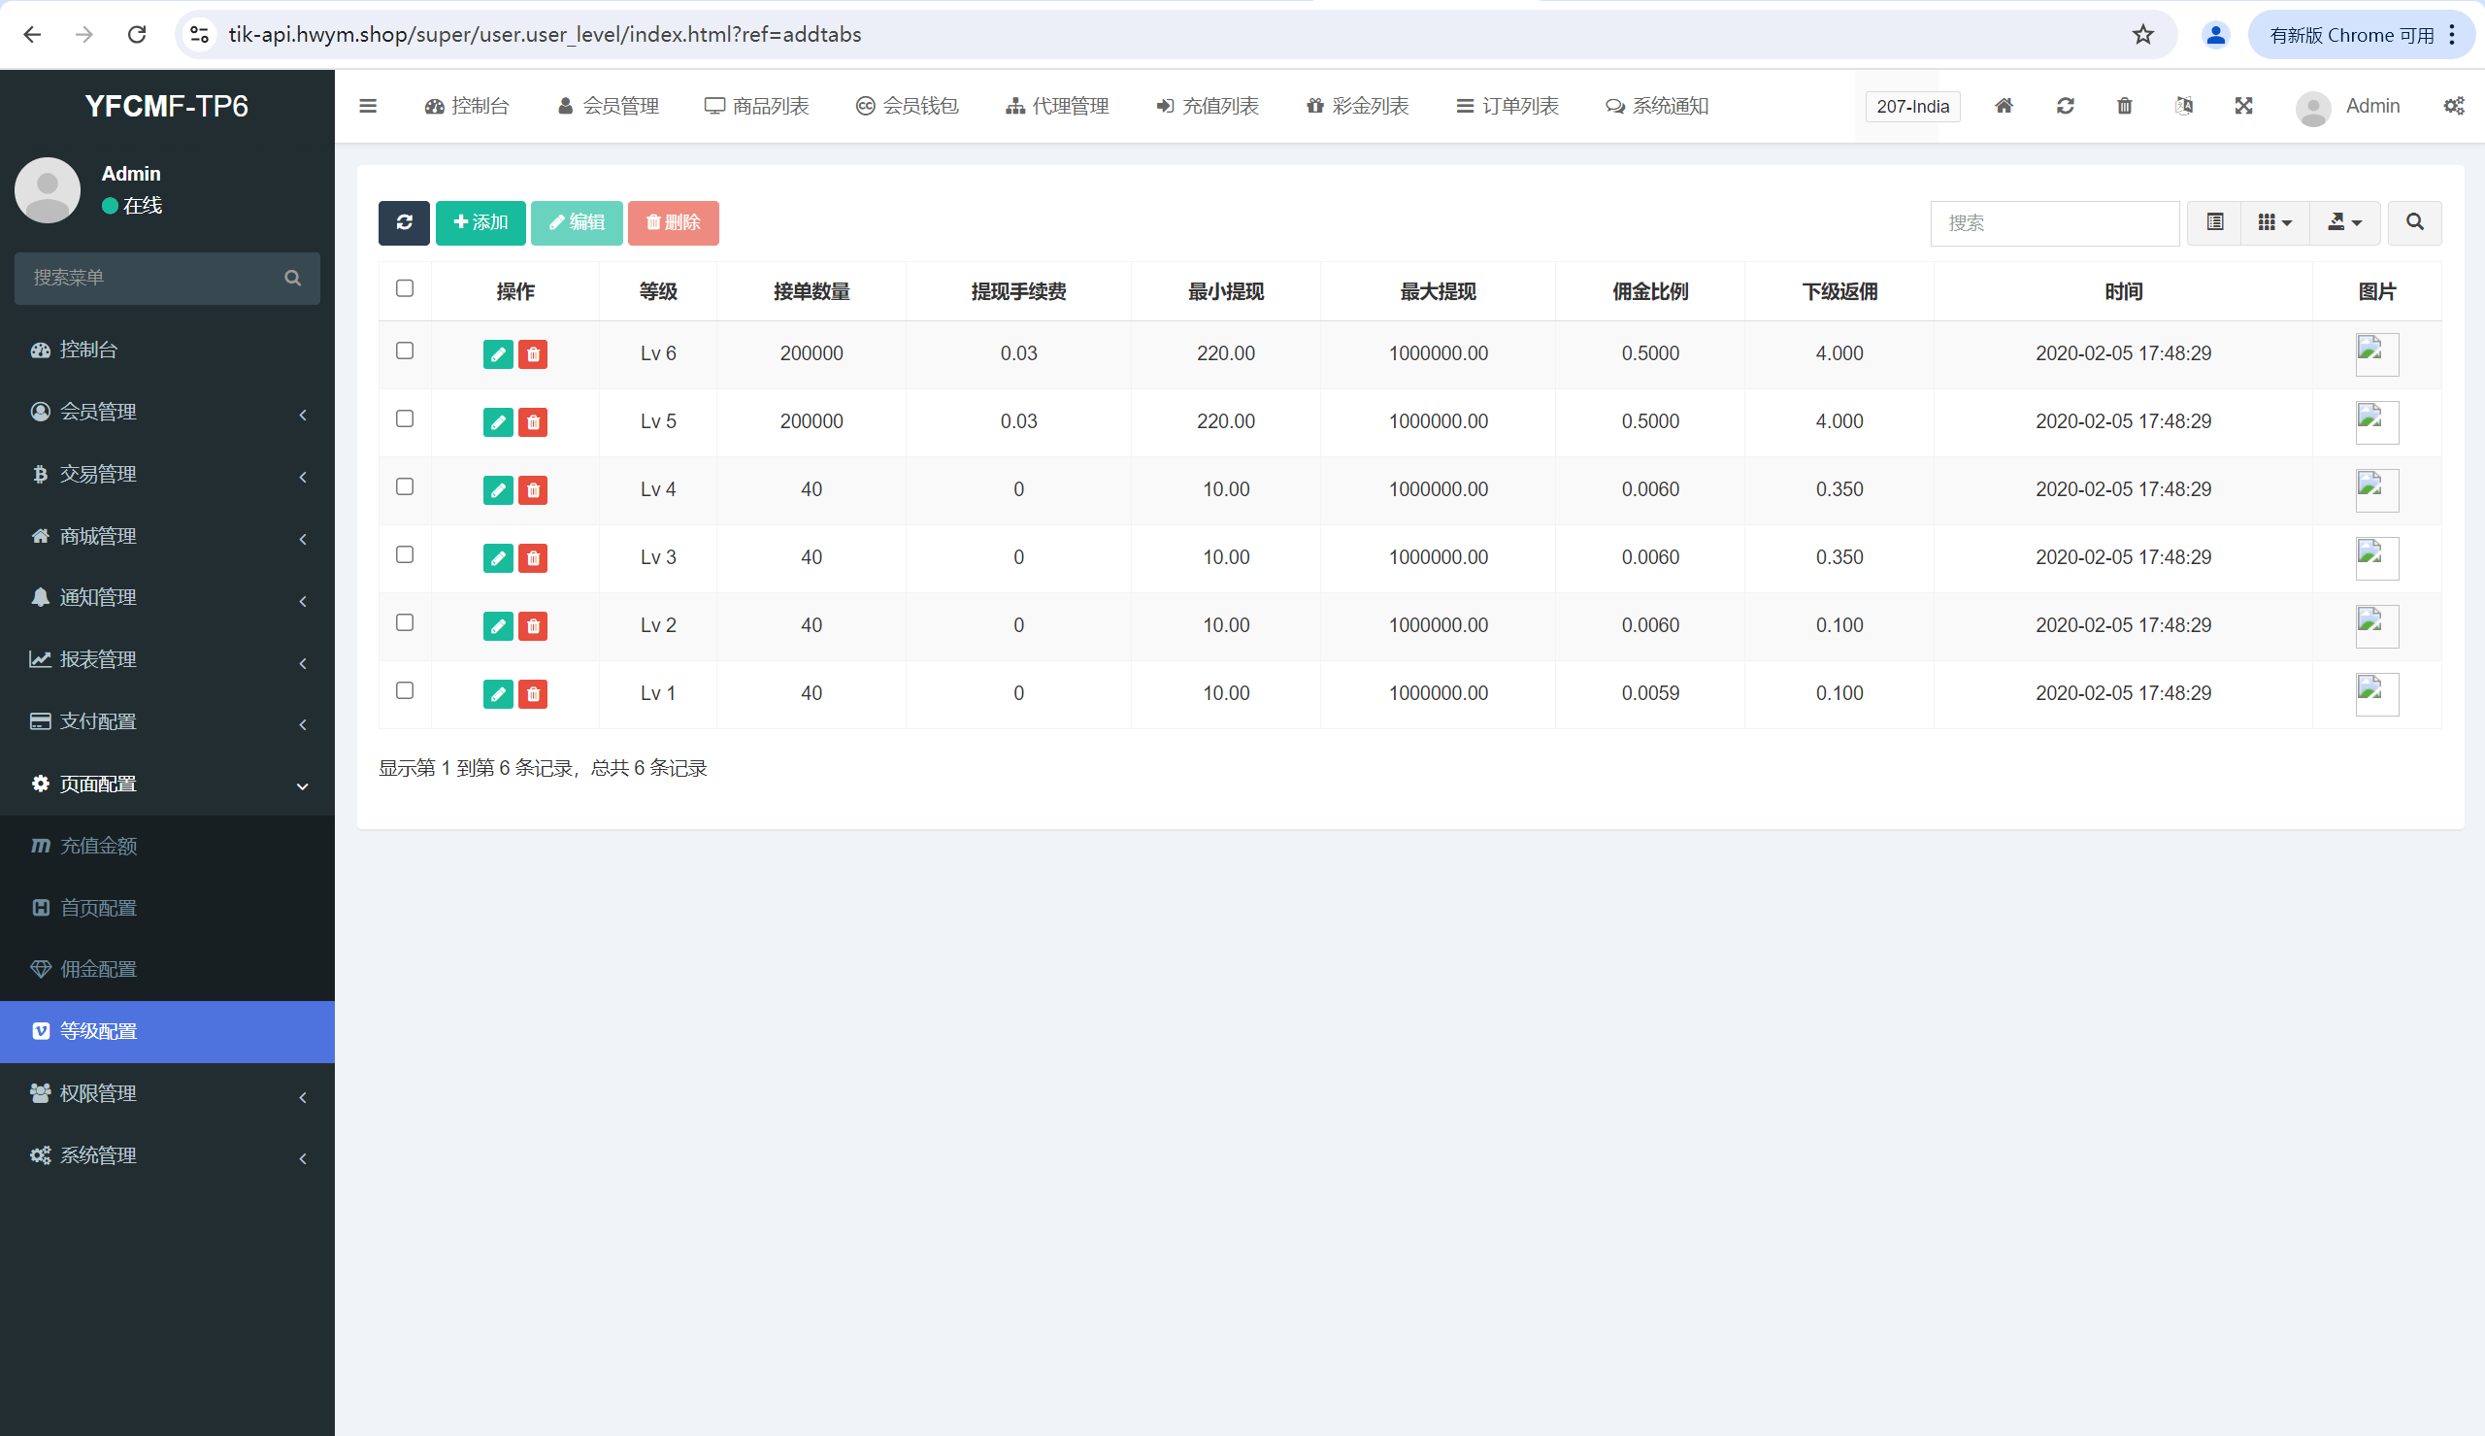The height and width of the screenshot is (1436, 2485).
Task: Toggle the card view list icon
Action: coord(2215,223)
